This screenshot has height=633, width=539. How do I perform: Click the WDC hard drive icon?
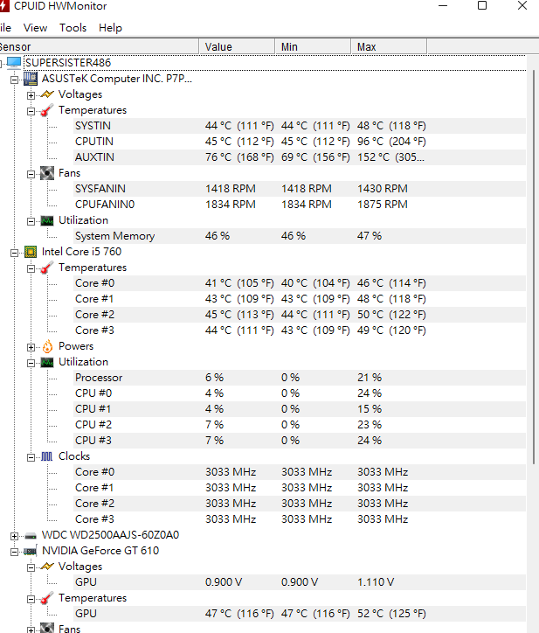31,536
